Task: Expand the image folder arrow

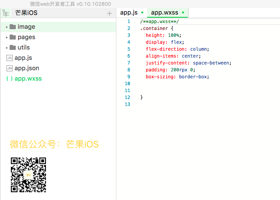Action: pos(7,27)
